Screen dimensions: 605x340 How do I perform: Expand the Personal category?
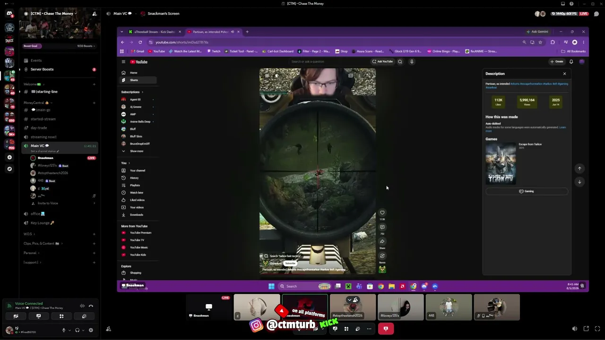pos(31,253)
